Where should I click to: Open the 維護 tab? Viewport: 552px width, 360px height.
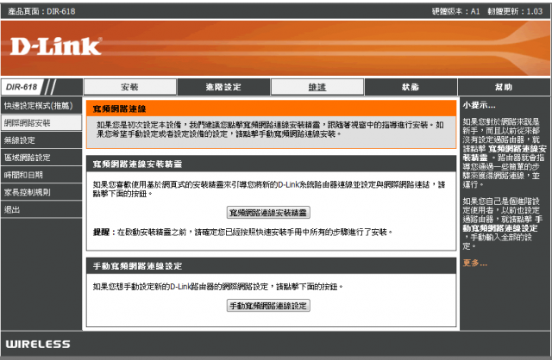[317, 87]
